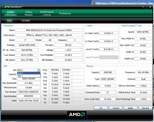This screenshot has height=122, width=154.
Task: Switch to the Detailed sub-tab
Action: coord(26,20)
